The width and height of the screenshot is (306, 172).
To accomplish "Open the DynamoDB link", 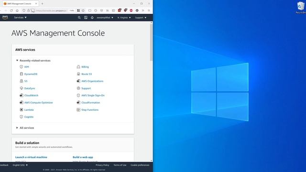I will click(31, 74).
